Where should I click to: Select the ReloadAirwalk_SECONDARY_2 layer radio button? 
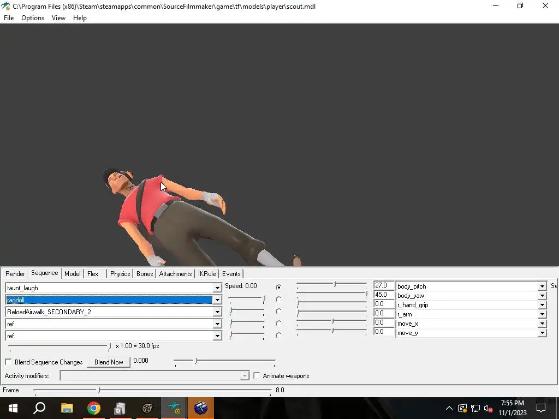coord(278,312)
